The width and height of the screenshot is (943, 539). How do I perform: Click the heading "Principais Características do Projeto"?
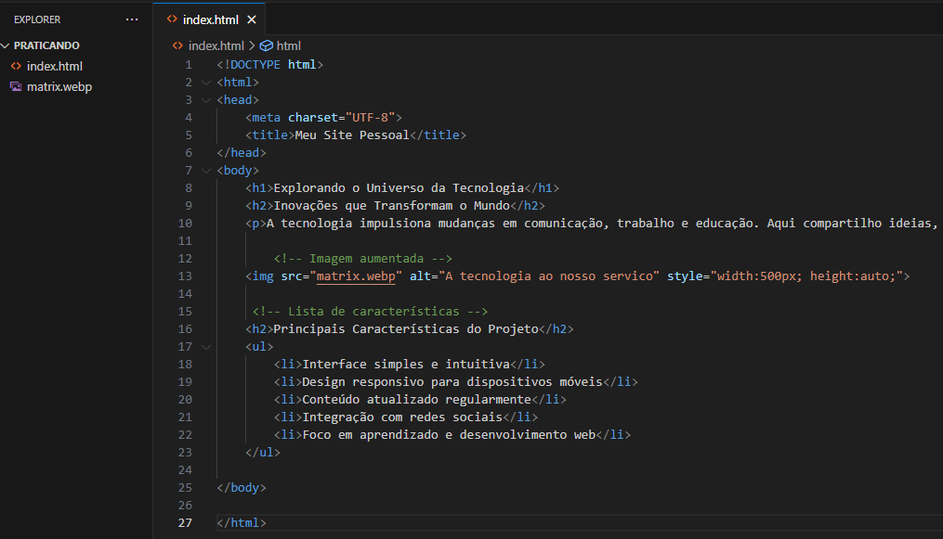[406, 329]
